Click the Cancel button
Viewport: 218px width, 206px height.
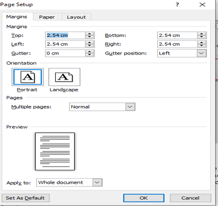191,198
